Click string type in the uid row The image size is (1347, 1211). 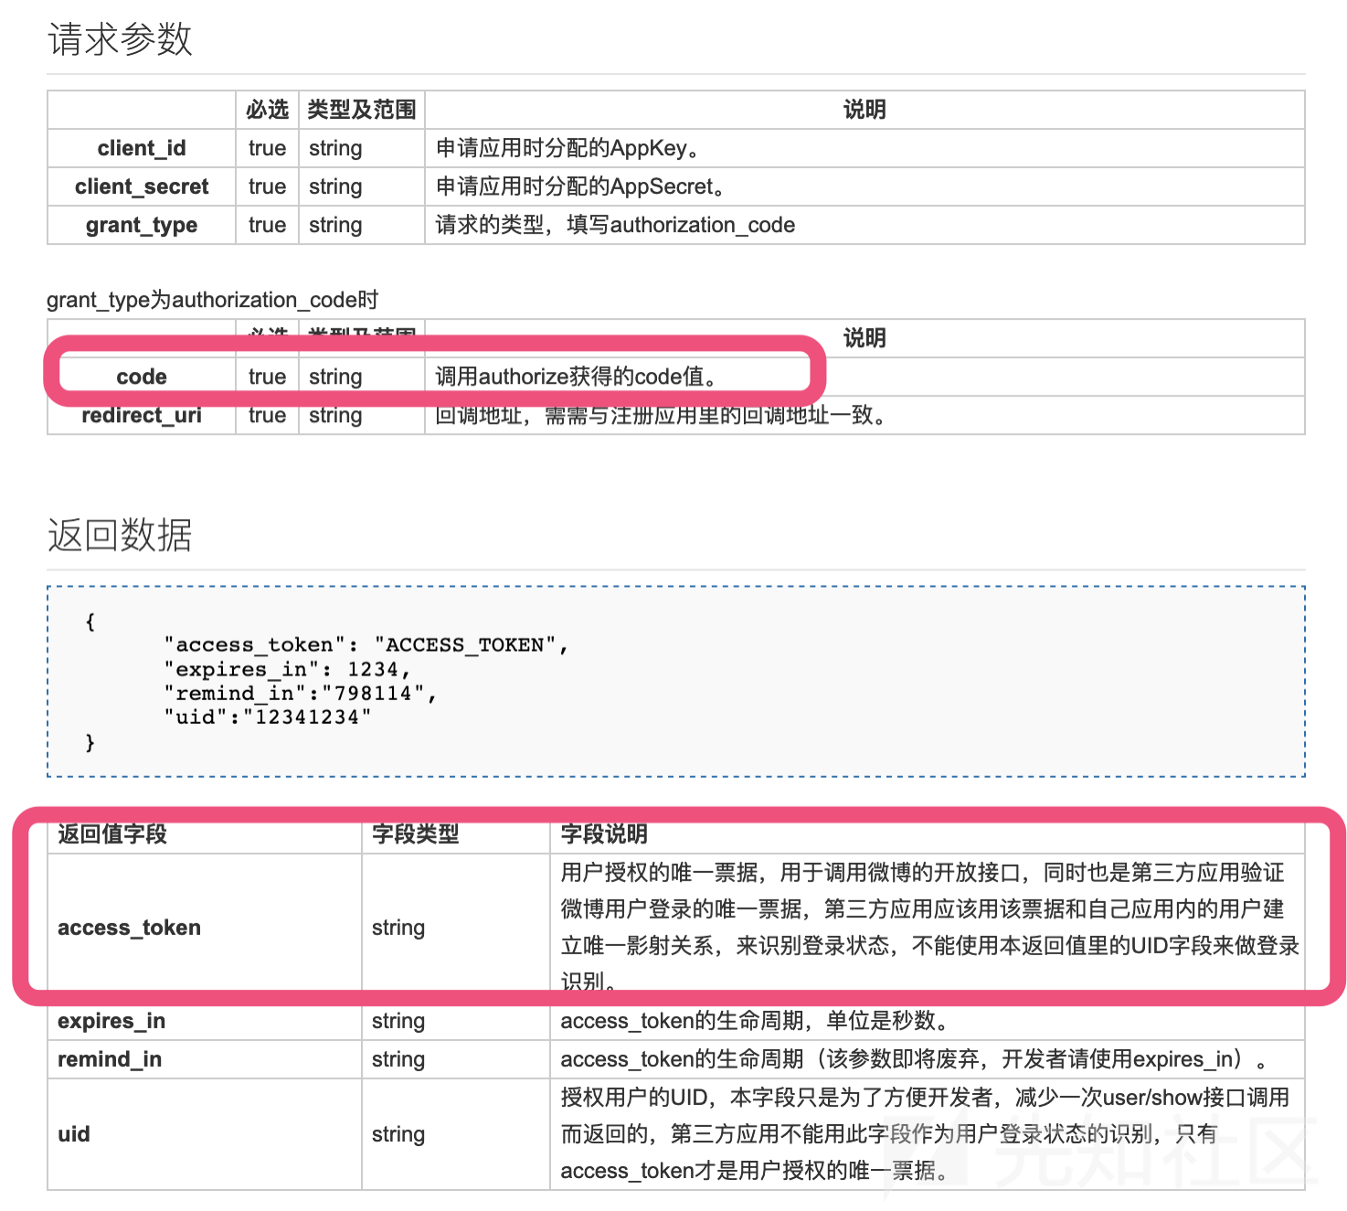[x=398, y=1134]
